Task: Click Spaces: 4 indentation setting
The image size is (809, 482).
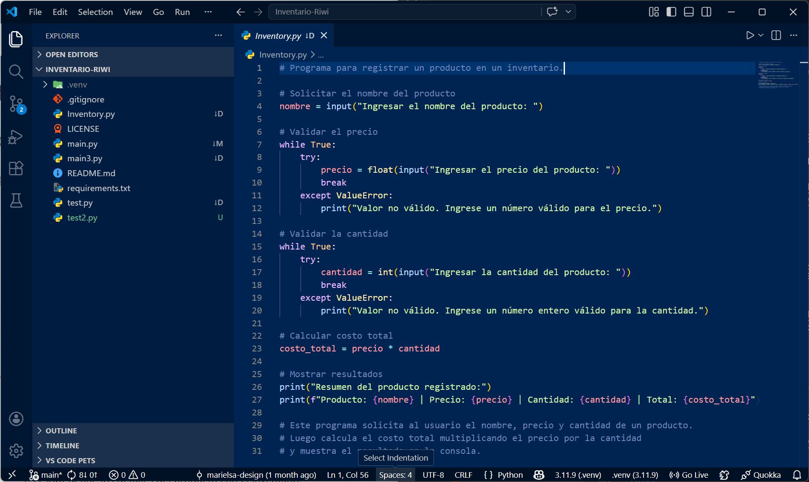Action: pos(395,475)
